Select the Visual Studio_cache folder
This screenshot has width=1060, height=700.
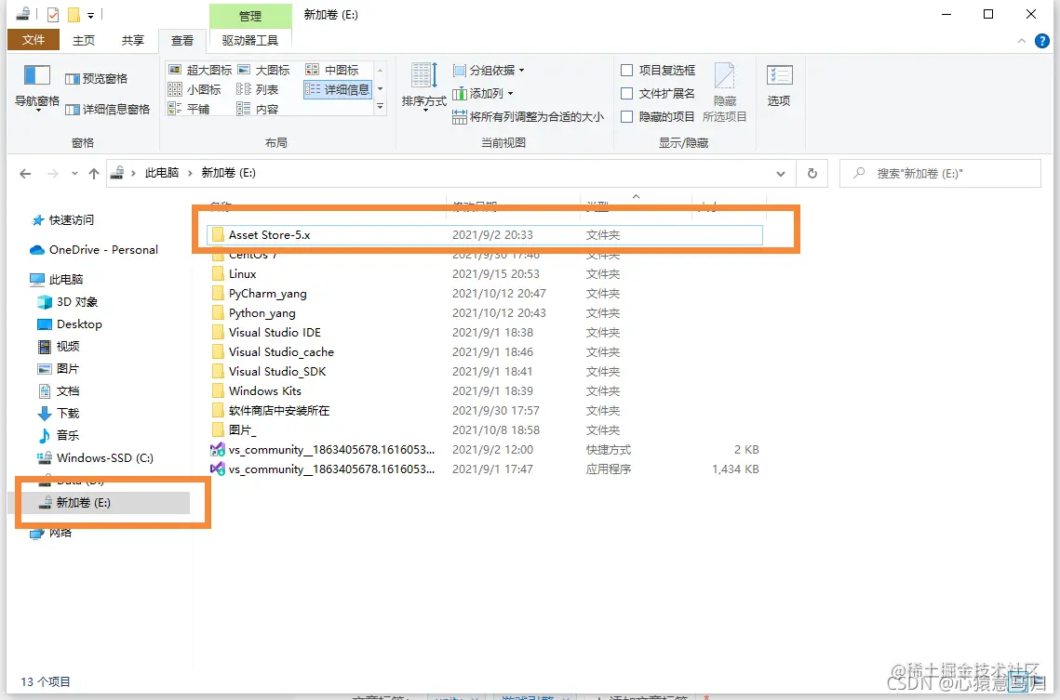(x=485, y=352)
